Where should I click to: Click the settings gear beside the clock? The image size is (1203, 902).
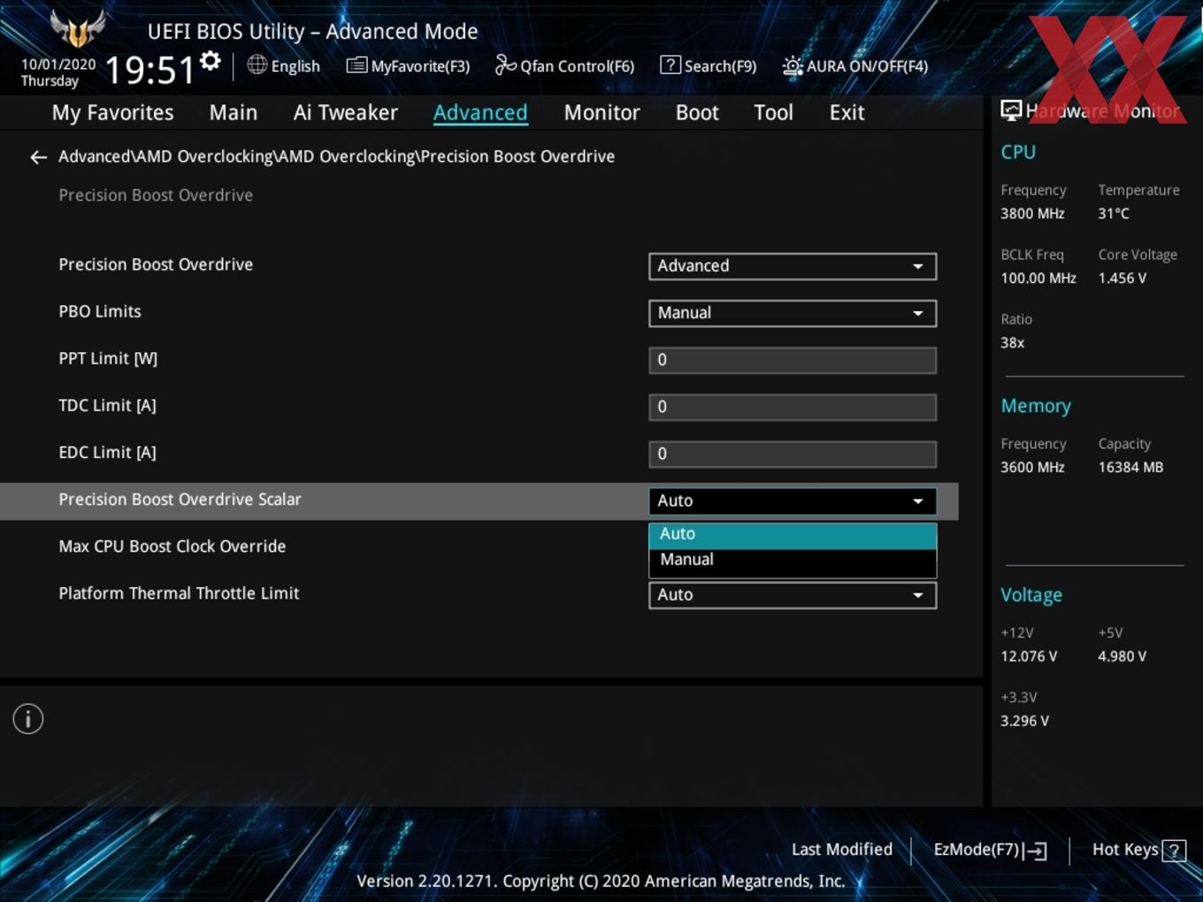210,61
